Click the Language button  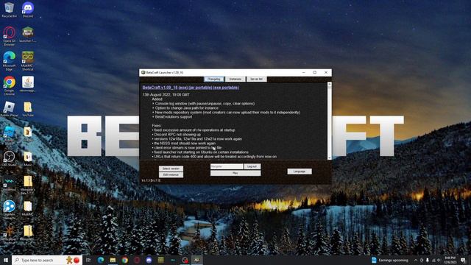(x=300, y=172)
